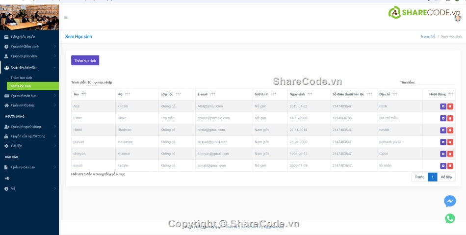Click red delete icon in sonali's row

pyautogui.click(x=450, y=166)
